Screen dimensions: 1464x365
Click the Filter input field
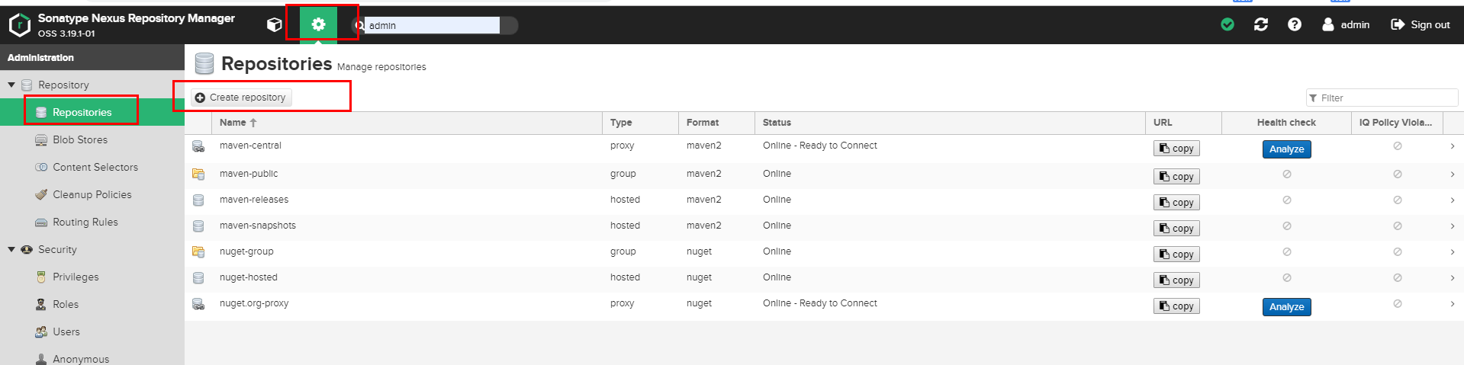[x=1382, y=98]
